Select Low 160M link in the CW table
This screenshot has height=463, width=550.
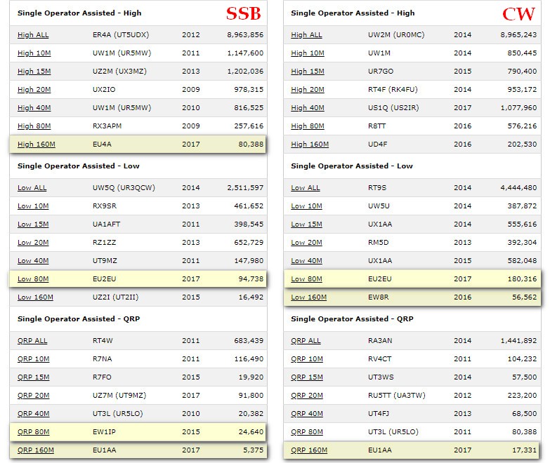308,297
